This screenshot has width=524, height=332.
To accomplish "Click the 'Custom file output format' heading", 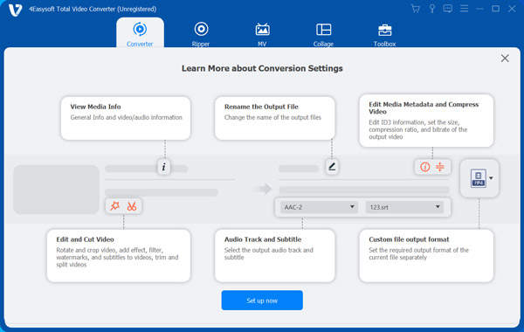I will (409, 239).
